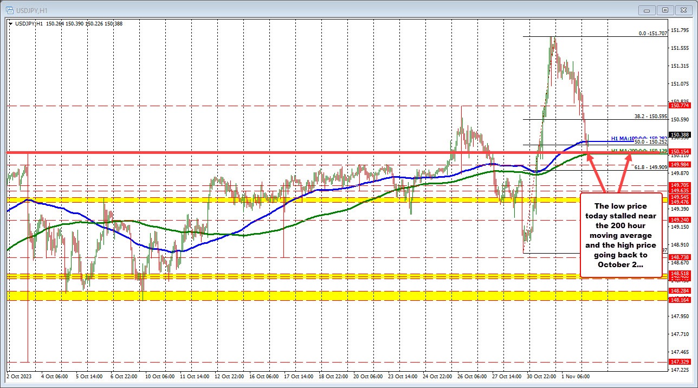This screenshot has width=698, height=388.
Task: Expand the USDJPY OHLC quote line arrow
Action: click(x=11, y=23)
